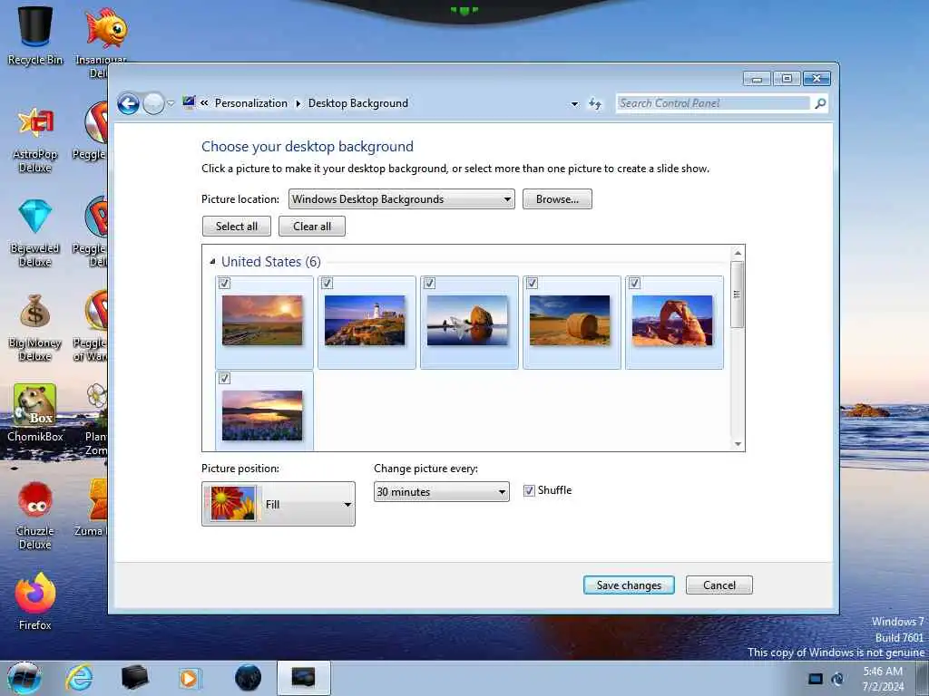Click the monitor icon in system tray
Viewport: 929px width, 696px height.
816,679
